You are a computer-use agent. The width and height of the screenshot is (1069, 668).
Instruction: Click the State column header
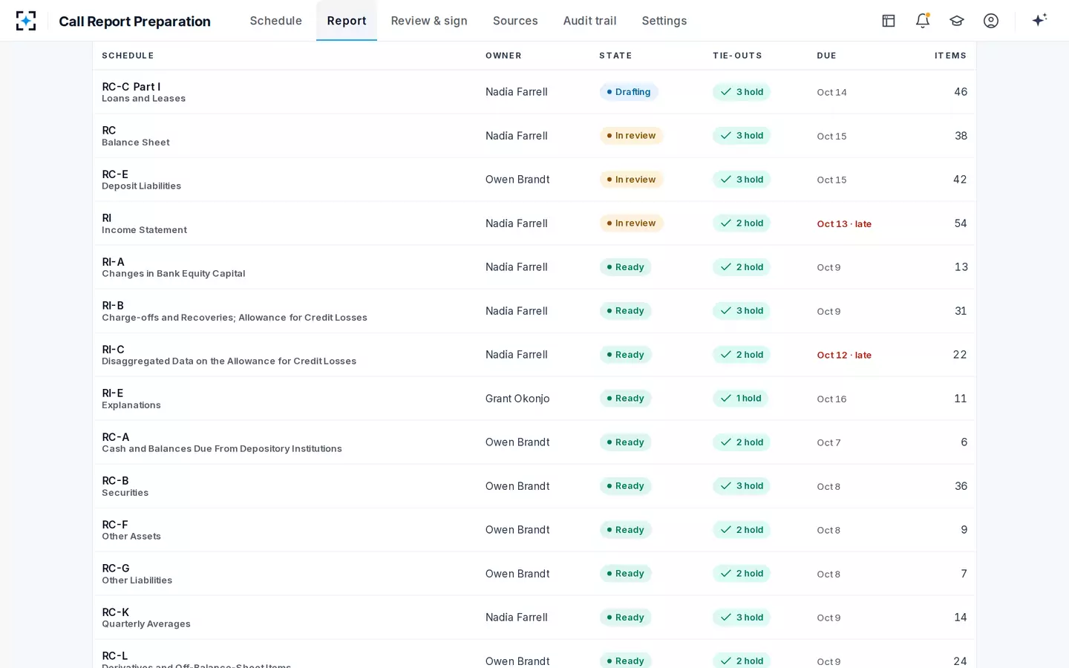coord(615,56)
